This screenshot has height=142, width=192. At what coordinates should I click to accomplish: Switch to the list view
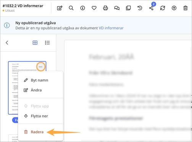pos(47,43)
